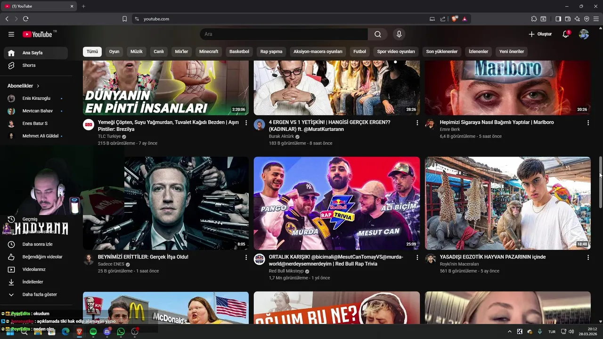Open options for ORTALIK KARIŞIK video

tap(417, 258)
